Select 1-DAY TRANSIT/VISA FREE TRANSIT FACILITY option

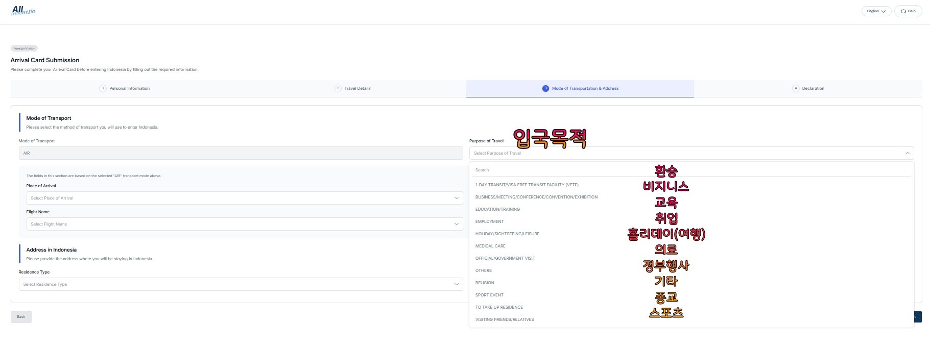691,185
